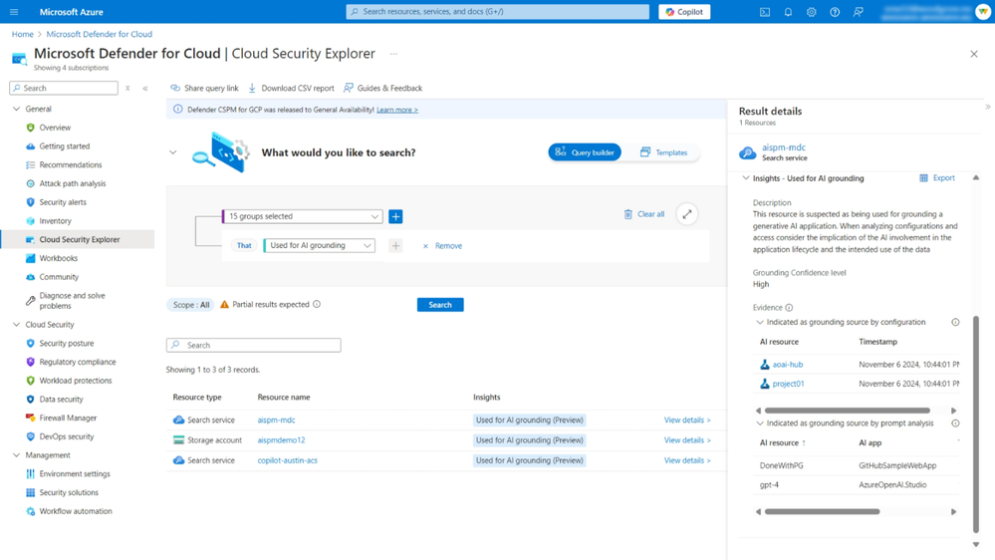Go to Microsoft Defender for Cloud breadcrumb
This screenshot has height=560, width=995.
coord(99,34)
